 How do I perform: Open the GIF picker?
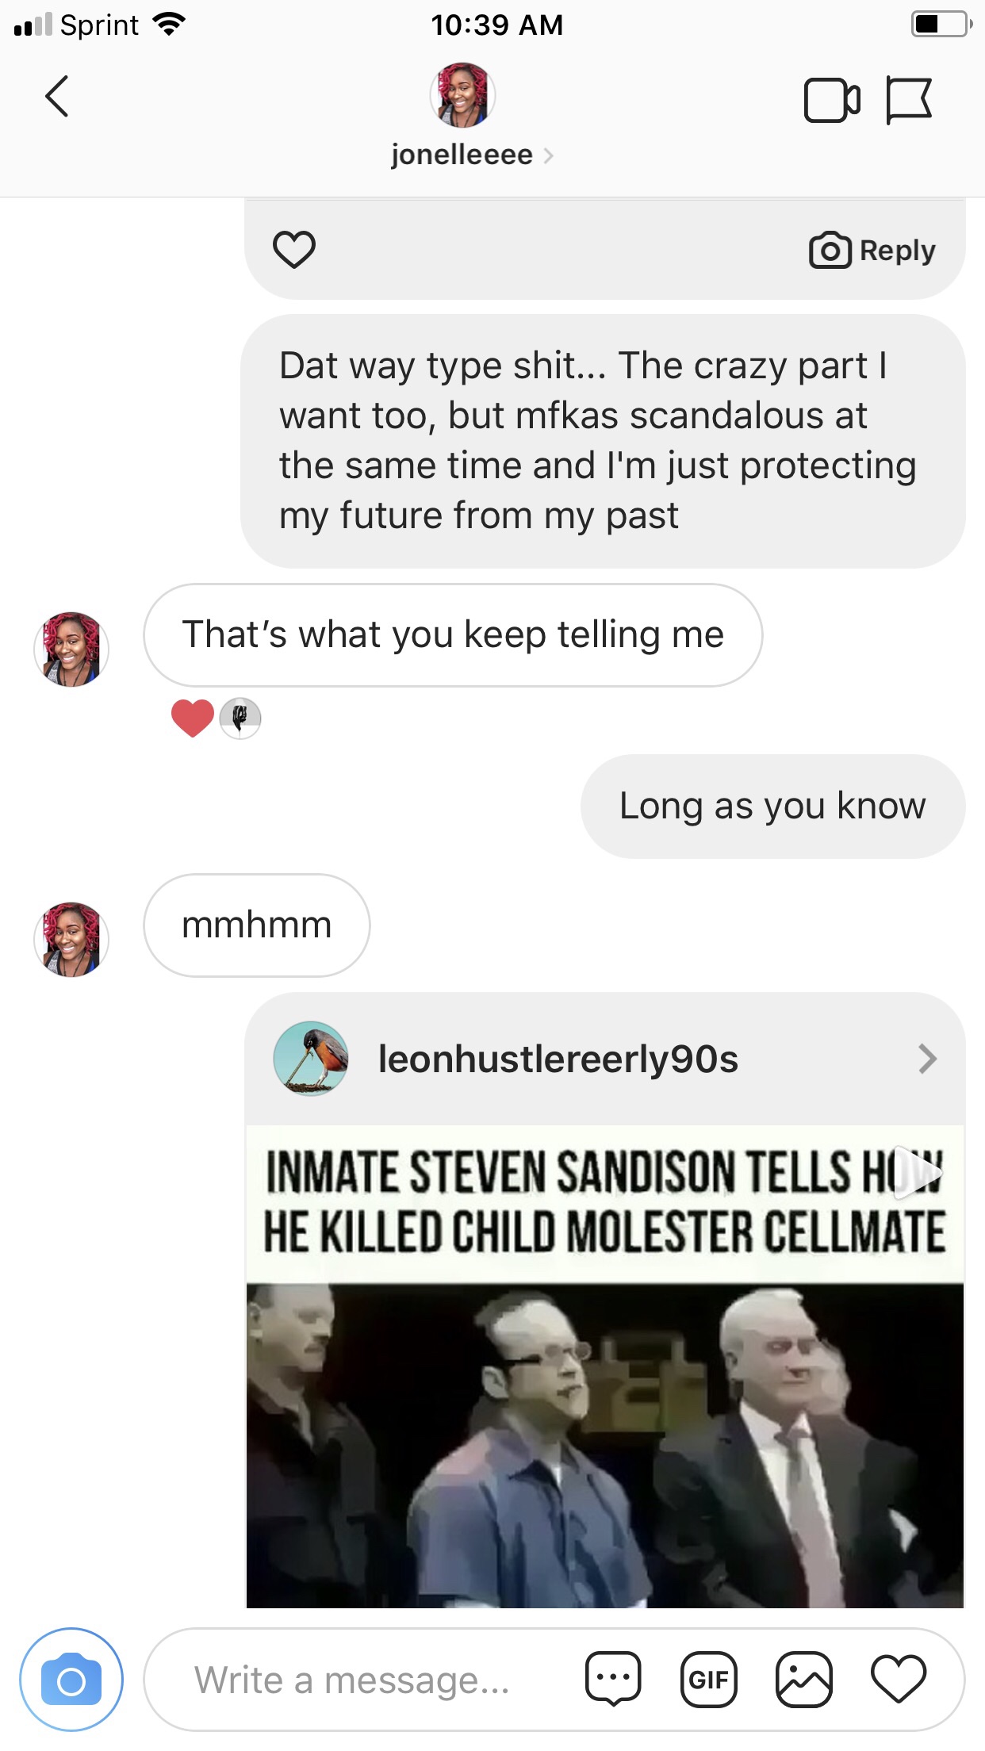click(x=708, y=1680)
